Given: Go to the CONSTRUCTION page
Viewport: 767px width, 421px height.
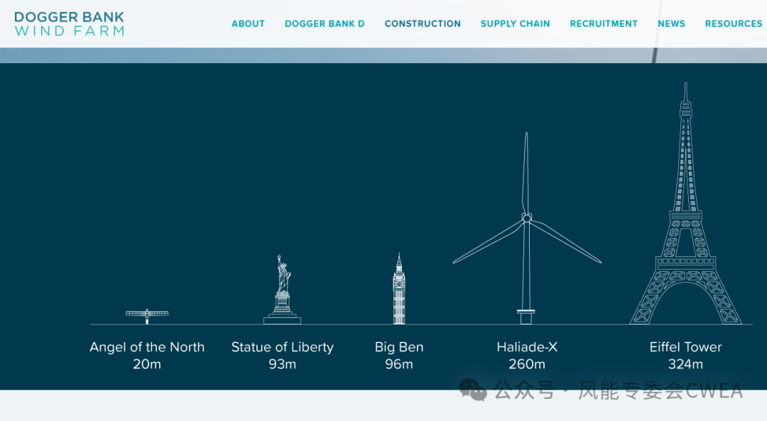Looking at the screenshot, I should click(x=423, y=23).
